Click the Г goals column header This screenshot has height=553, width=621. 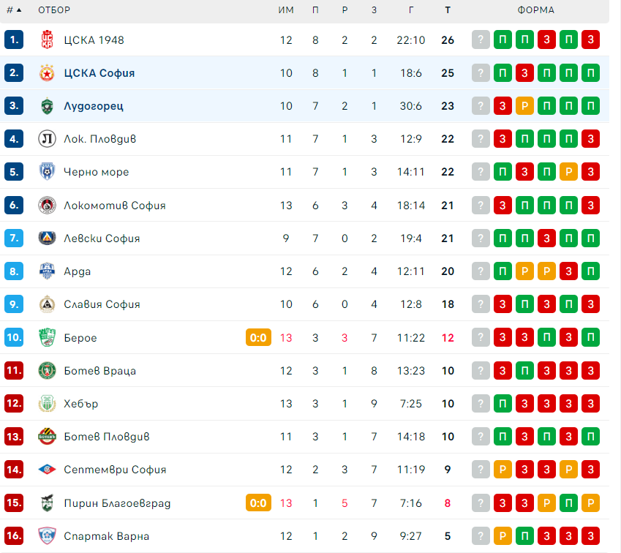pyautogui.click(x=411, y=10)
